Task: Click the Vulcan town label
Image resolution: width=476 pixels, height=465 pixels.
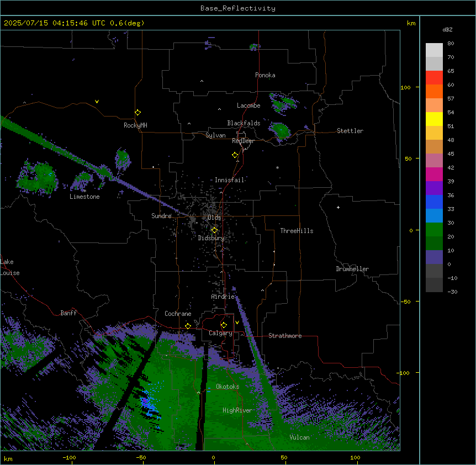Action: click(x=299, y=437)
